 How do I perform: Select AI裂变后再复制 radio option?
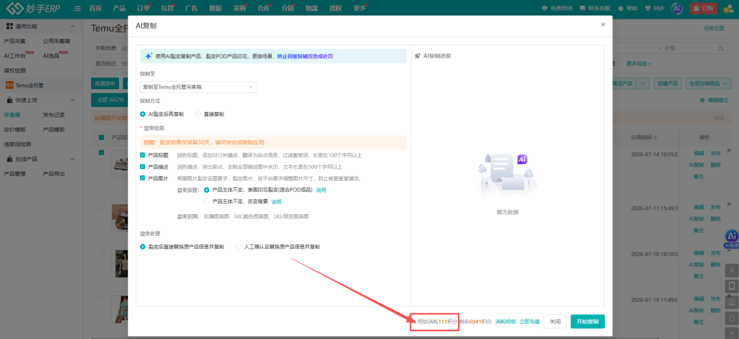pyautogui.click(x=143, y=114)
